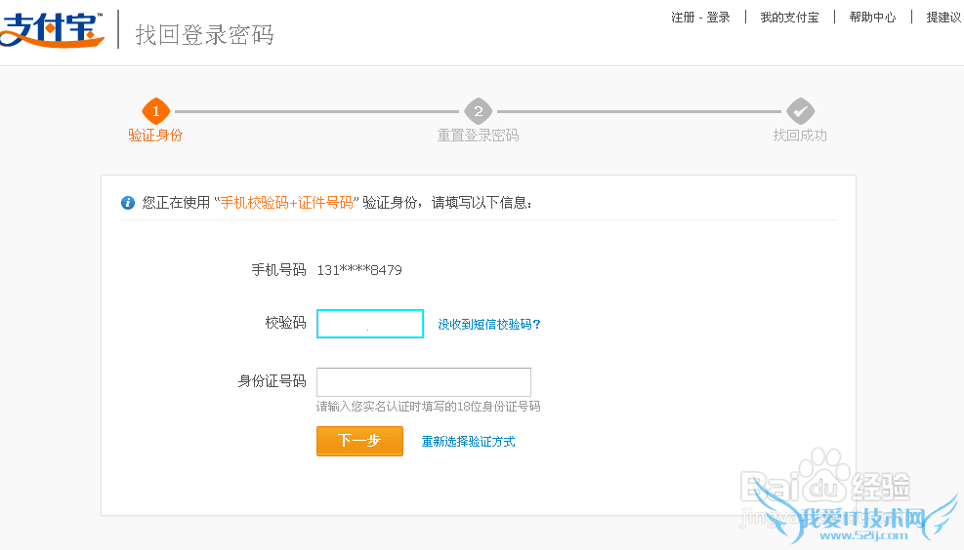Screen dimensions: 964x550
Task: Focus the 校验码 input field
Action: (x=370, y=324)
